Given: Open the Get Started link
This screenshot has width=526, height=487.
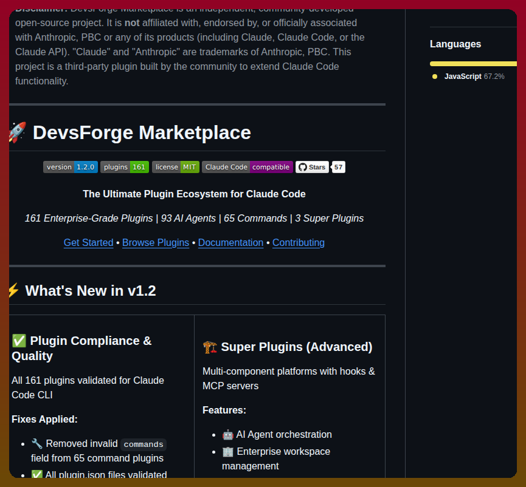Looking at the screenshot, I should (x=89, y=242).
